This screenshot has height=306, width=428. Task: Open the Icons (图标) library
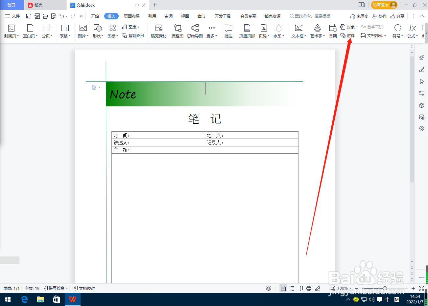click(x=113, y=31)
